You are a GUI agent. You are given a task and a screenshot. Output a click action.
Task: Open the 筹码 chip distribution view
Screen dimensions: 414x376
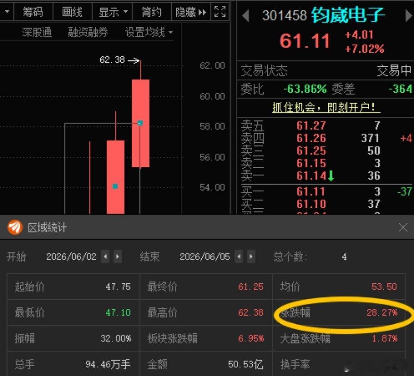pyautogui.click(x=33, y=12)
